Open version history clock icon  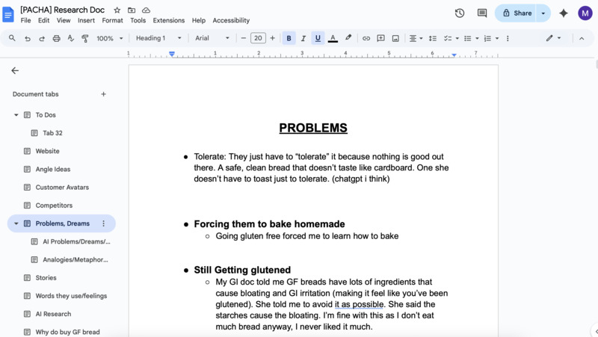pyautogui.click(x=460, y=13)
